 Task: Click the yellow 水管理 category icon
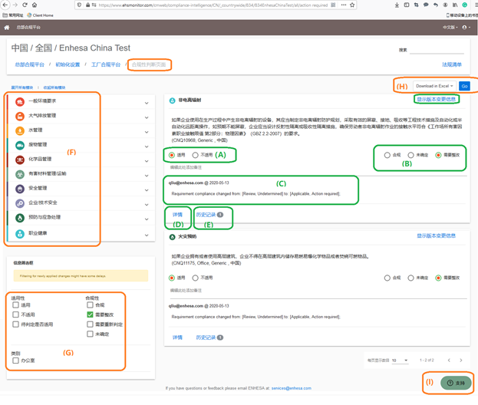pos(20,130)
